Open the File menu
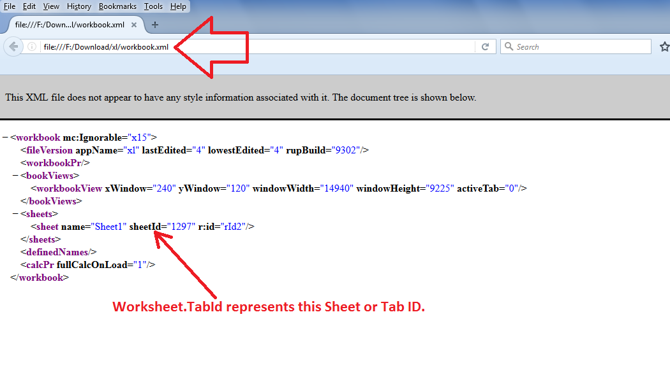 [x=9, y=6]
